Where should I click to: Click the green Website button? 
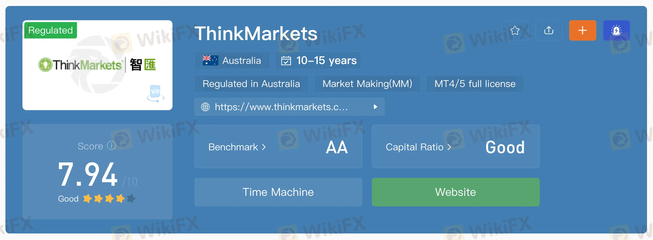(456, 192)
